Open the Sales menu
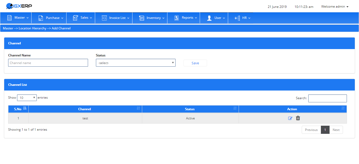 pyautogui.click(x=83, y=18)
